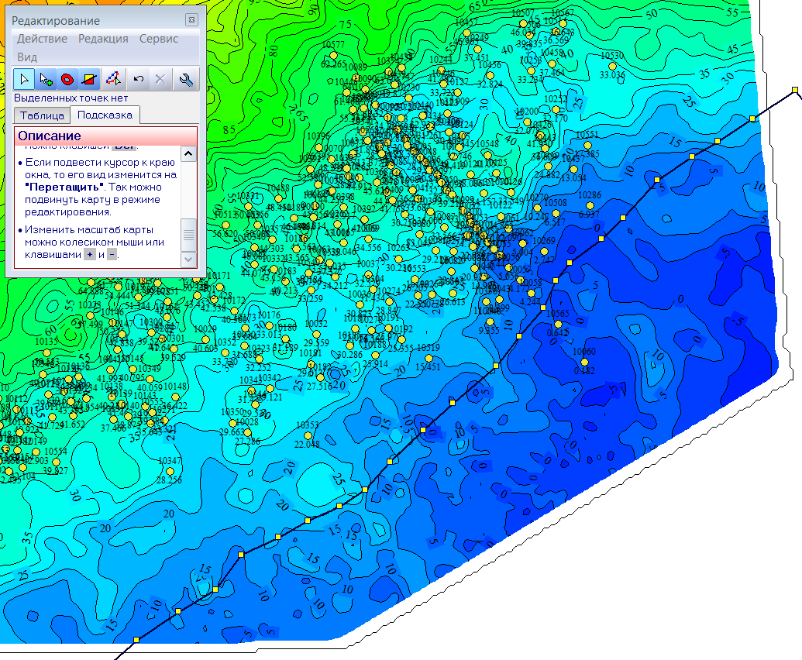This screenshot has width=802, height=660.
Task: Open settings with the wrench icon
Action: point(186,79)
